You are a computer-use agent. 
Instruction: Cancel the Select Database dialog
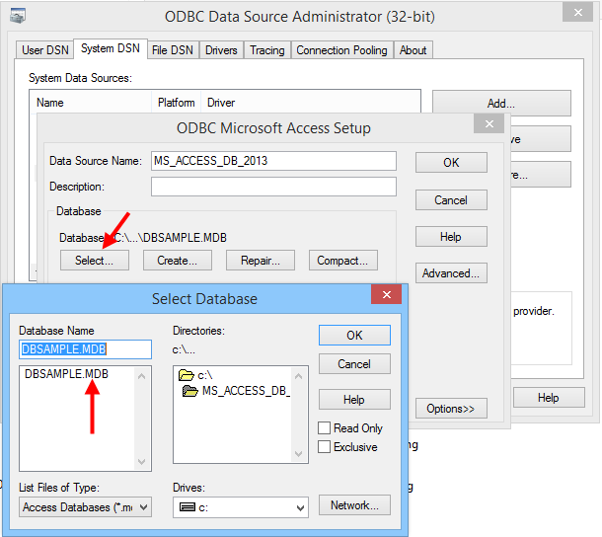click(x=354, y=364)
